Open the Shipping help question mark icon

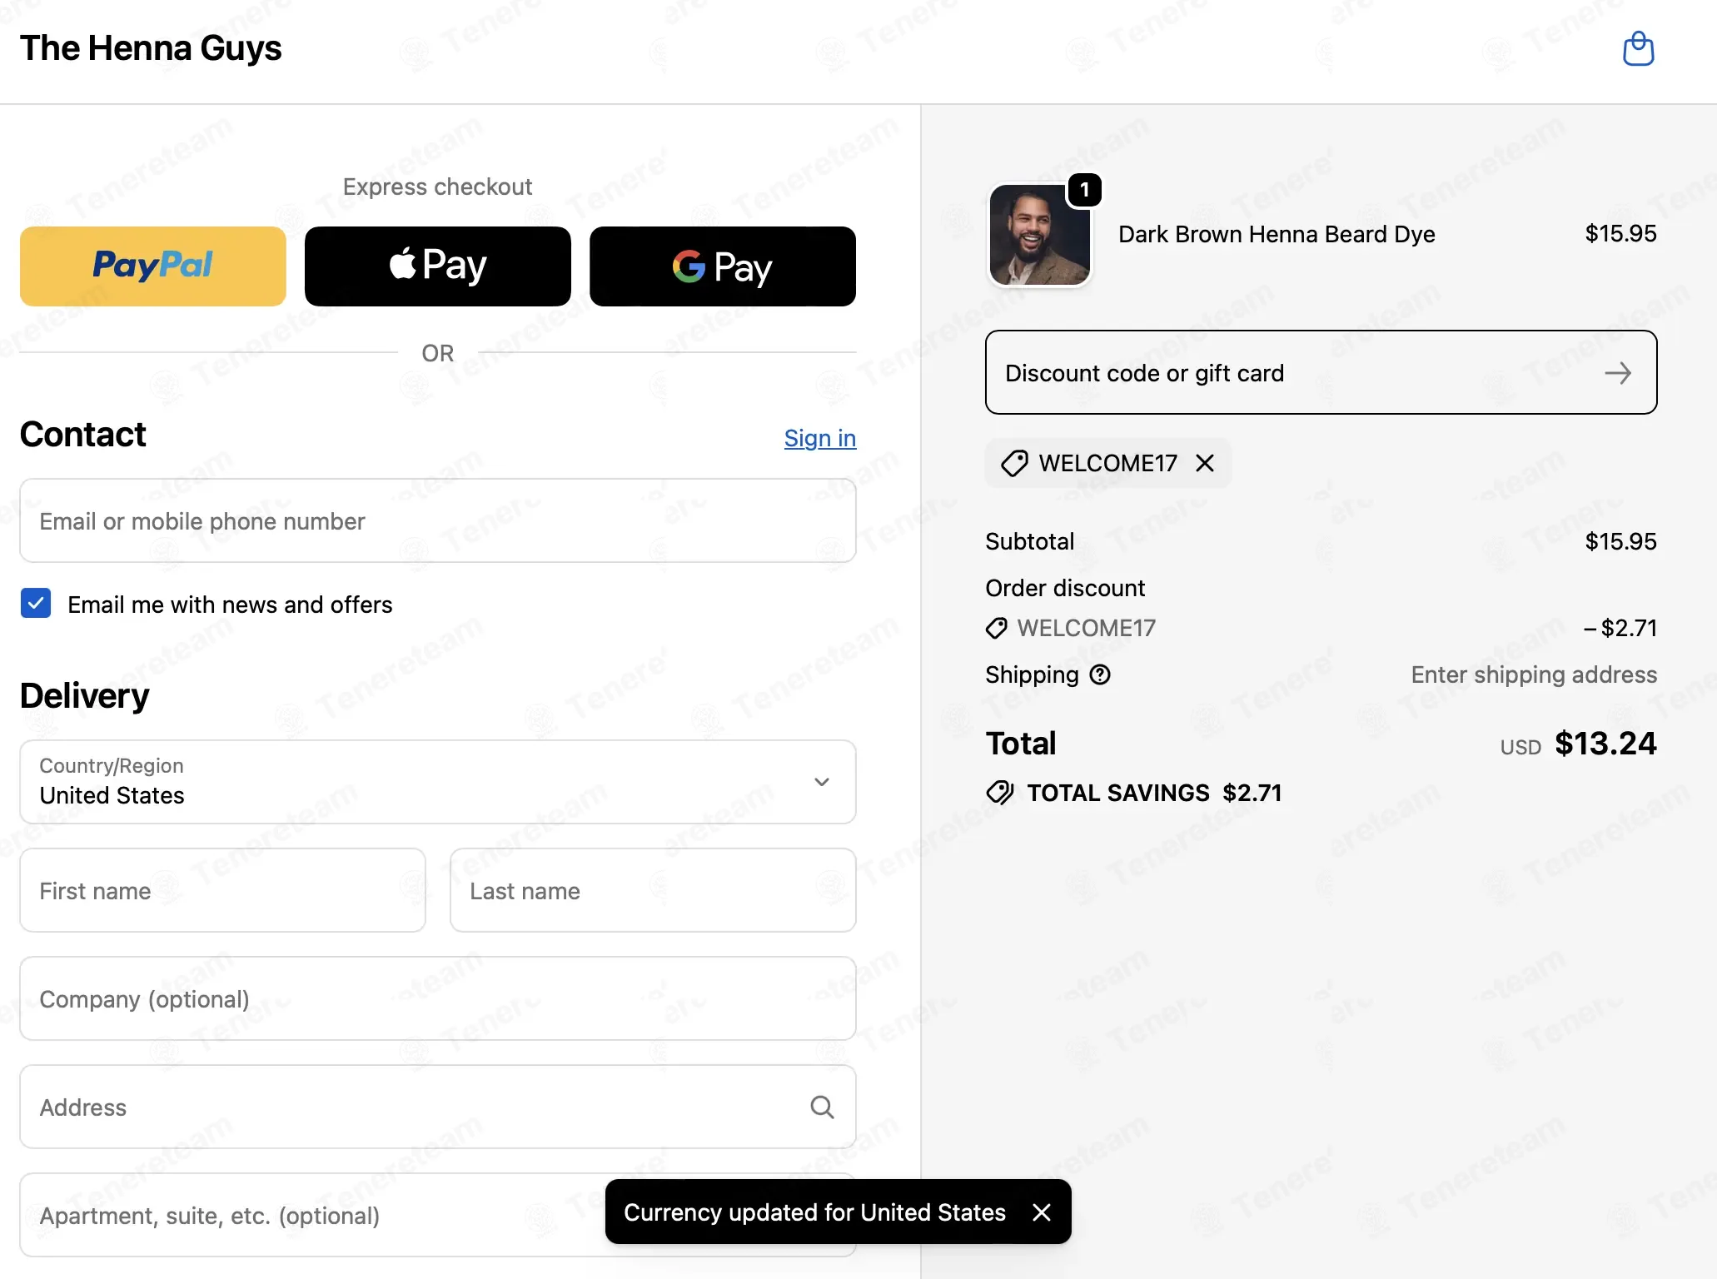click(x=1100, y=674)
